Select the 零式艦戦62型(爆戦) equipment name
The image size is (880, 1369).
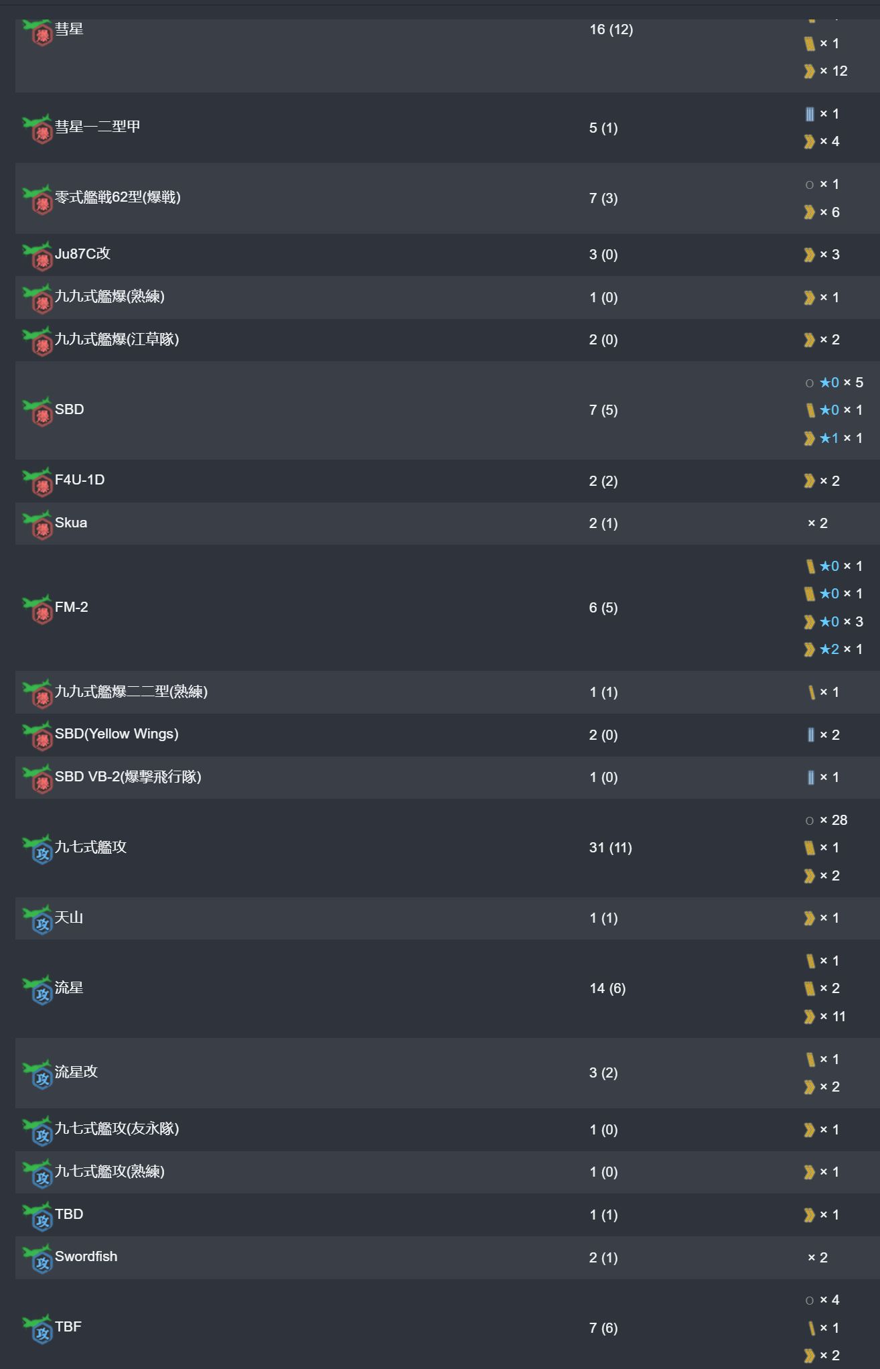pyautogui.click(x=118, y=198)
